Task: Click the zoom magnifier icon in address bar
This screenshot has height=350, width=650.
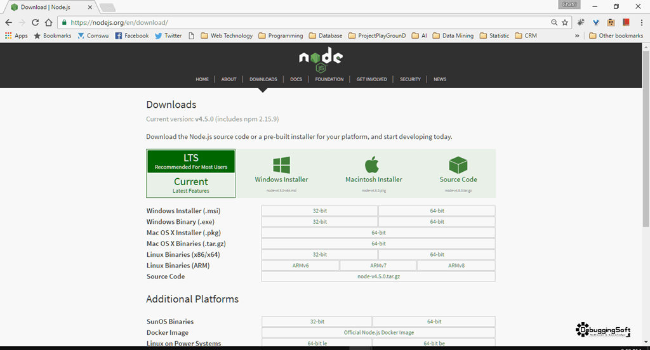Action: tap(554, 22)
